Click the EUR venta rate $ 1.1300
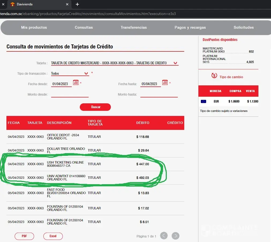 (x=253, y=101)
